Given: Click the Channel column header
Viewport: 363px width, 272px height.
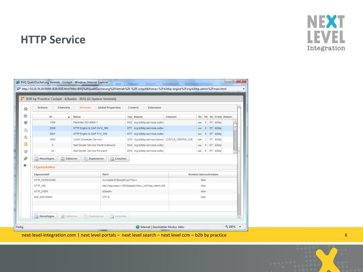Looking at the screenshot, I should 180,117.
